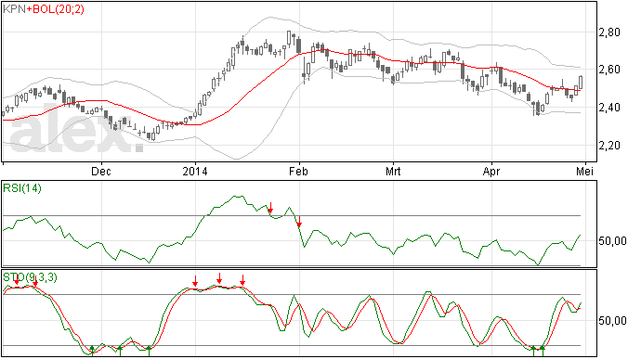This screenshot has width=641, height=359.
Task: Click the Apr date axis label
Action: point(491,171)
